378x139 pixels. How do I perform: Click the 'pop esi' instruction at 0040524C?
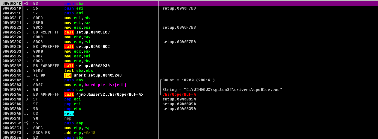pyautogui.click(x=73, y=104)
